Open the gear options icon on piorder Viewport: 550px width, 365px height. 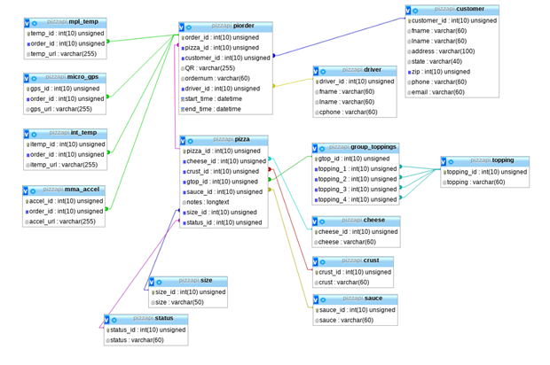click(189, 27)
